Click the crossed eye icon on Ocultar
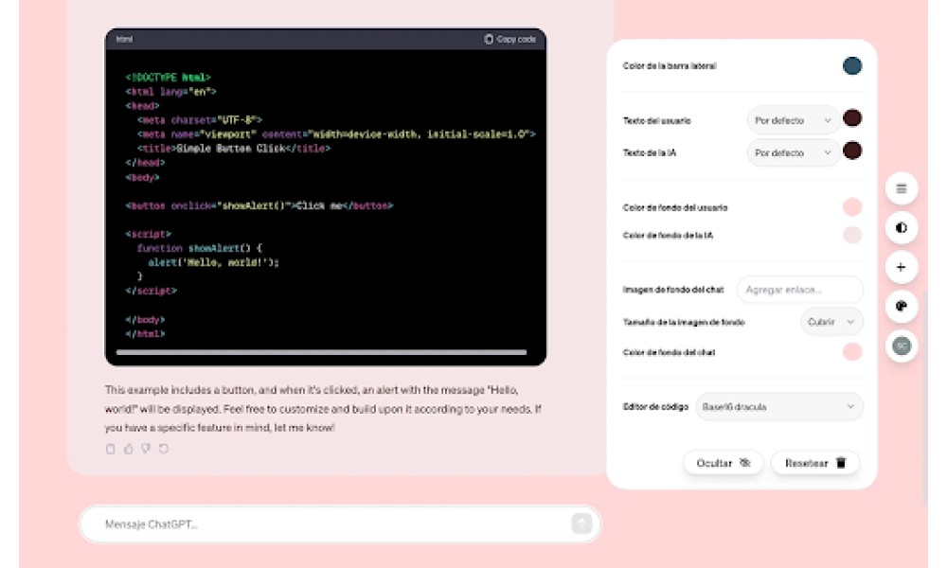 745,463
